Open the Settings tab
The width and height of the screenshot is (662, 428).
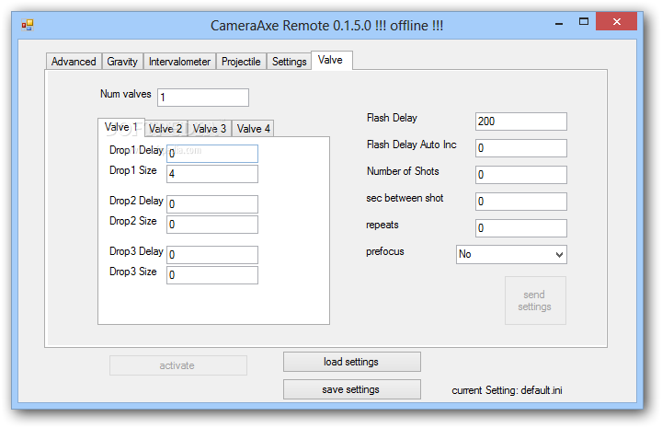pos(290,62)
